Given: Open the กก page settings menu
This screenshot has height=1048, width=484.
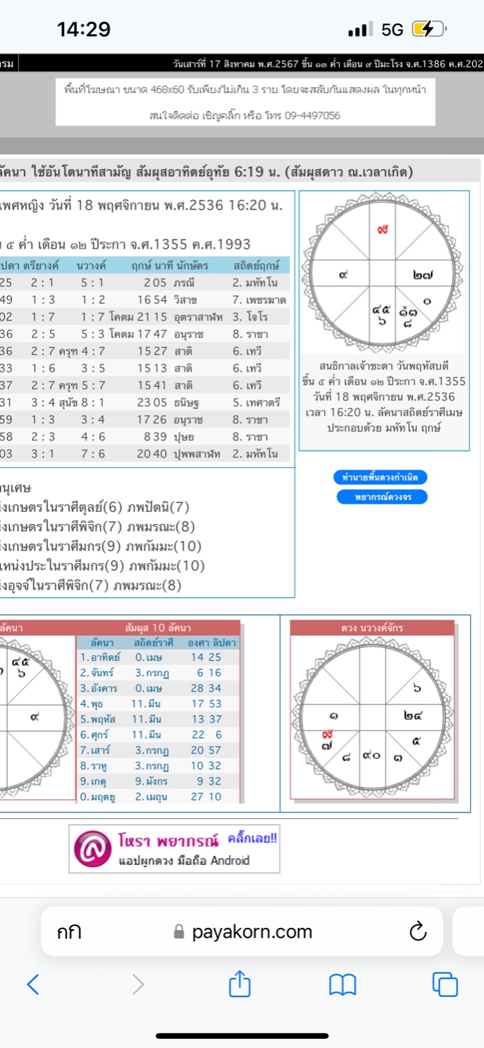Looking at the screenshot, I should point(69,932).
